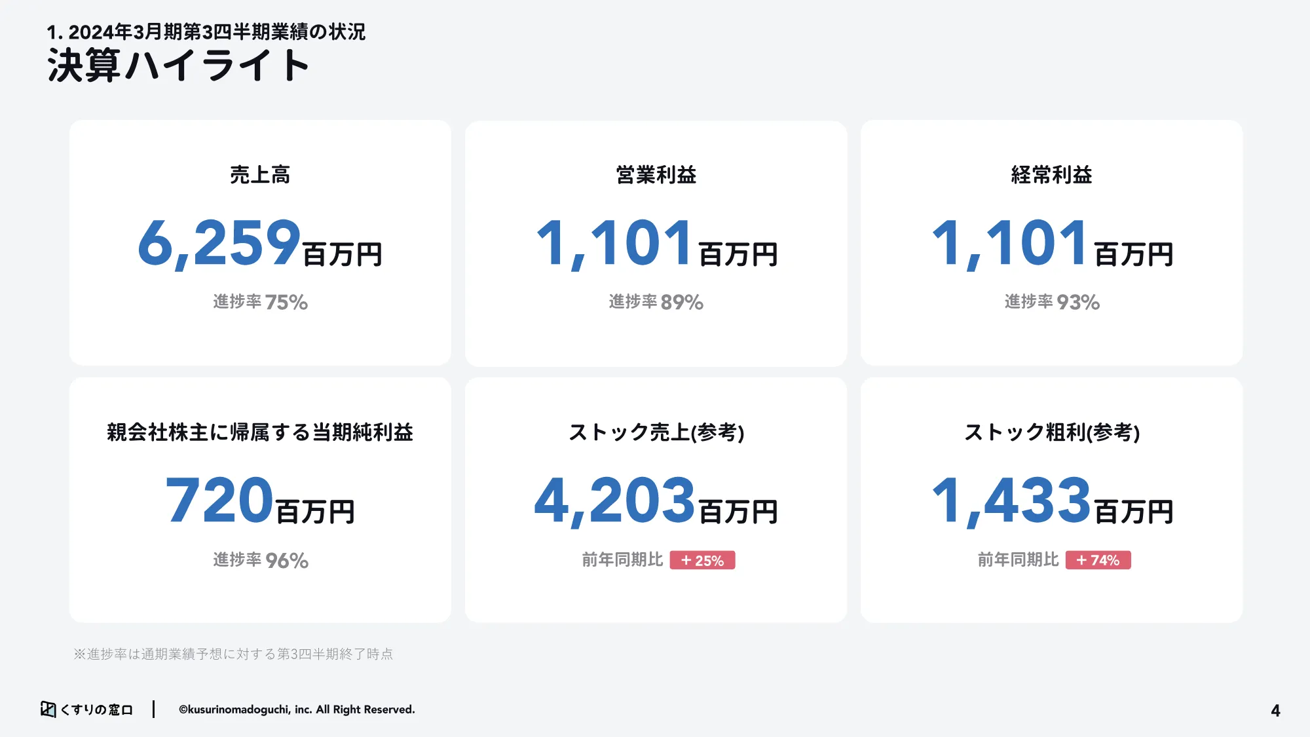Click the kusurinomadoguchi copyright notice
This screenshot has width=1310, height=737.
(x=297, y=709)
